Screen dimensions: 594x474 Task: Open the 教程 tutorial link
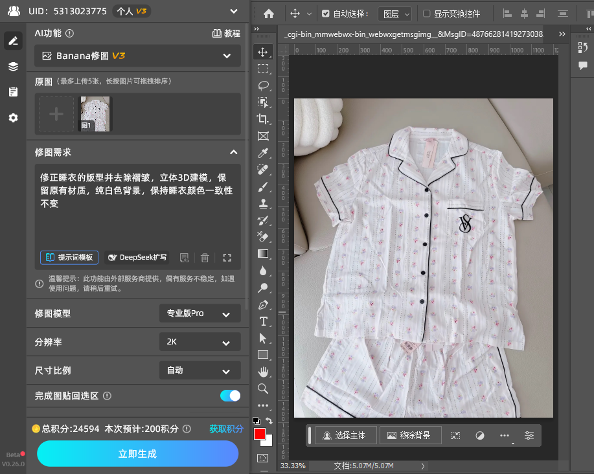[226, 33]
